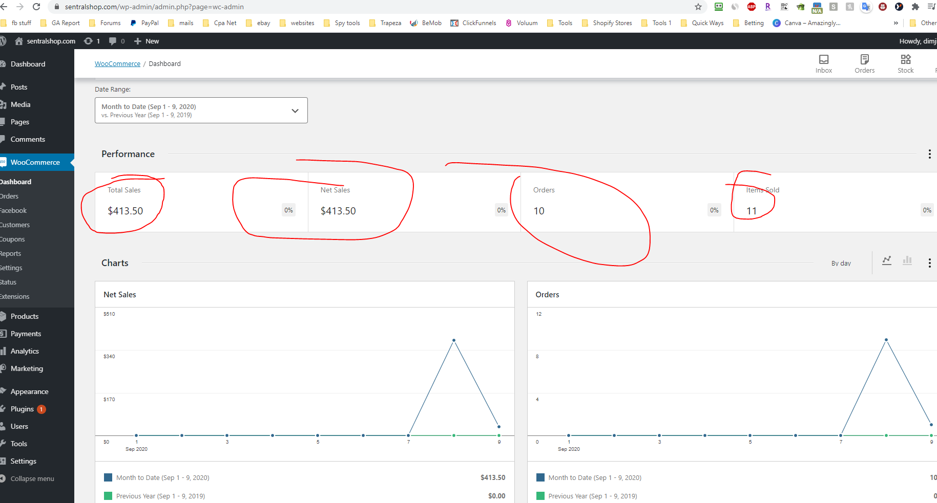Viewport: 937px width, 503px height.
Task: Select the Net Sales peak data point
Action: pos(454,340)
